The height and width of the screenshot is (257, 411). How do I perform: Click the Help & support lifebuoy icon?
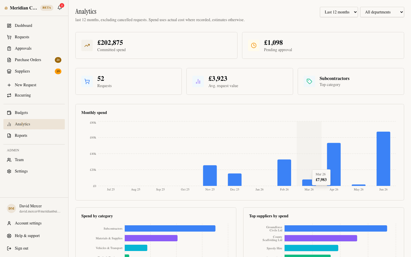(9, 236)
